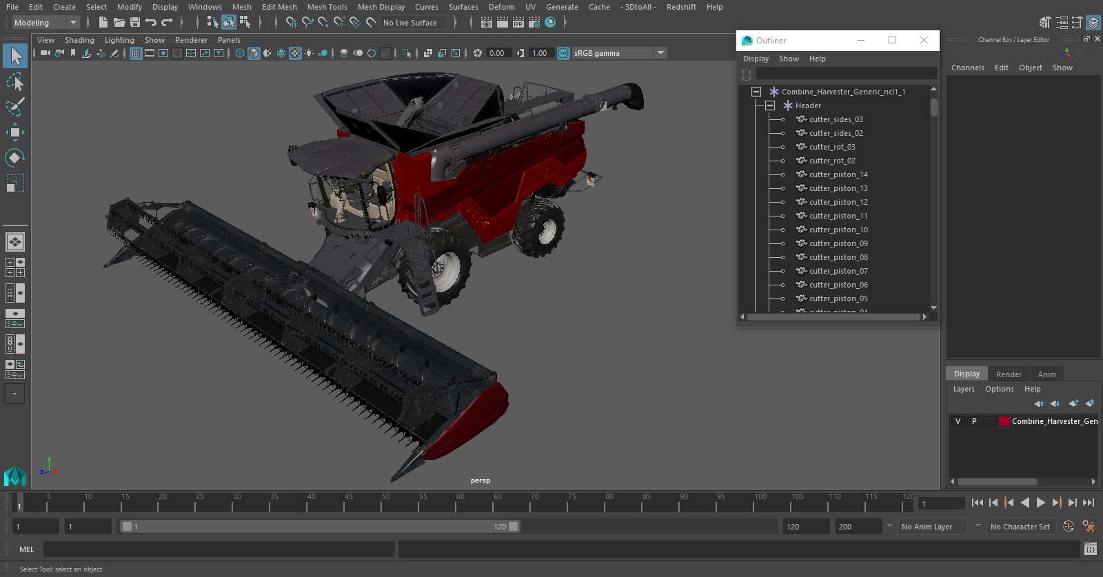Select the Move tool in the toolbox
This screenshot has width=1103, height=577.
coord(14,132)
